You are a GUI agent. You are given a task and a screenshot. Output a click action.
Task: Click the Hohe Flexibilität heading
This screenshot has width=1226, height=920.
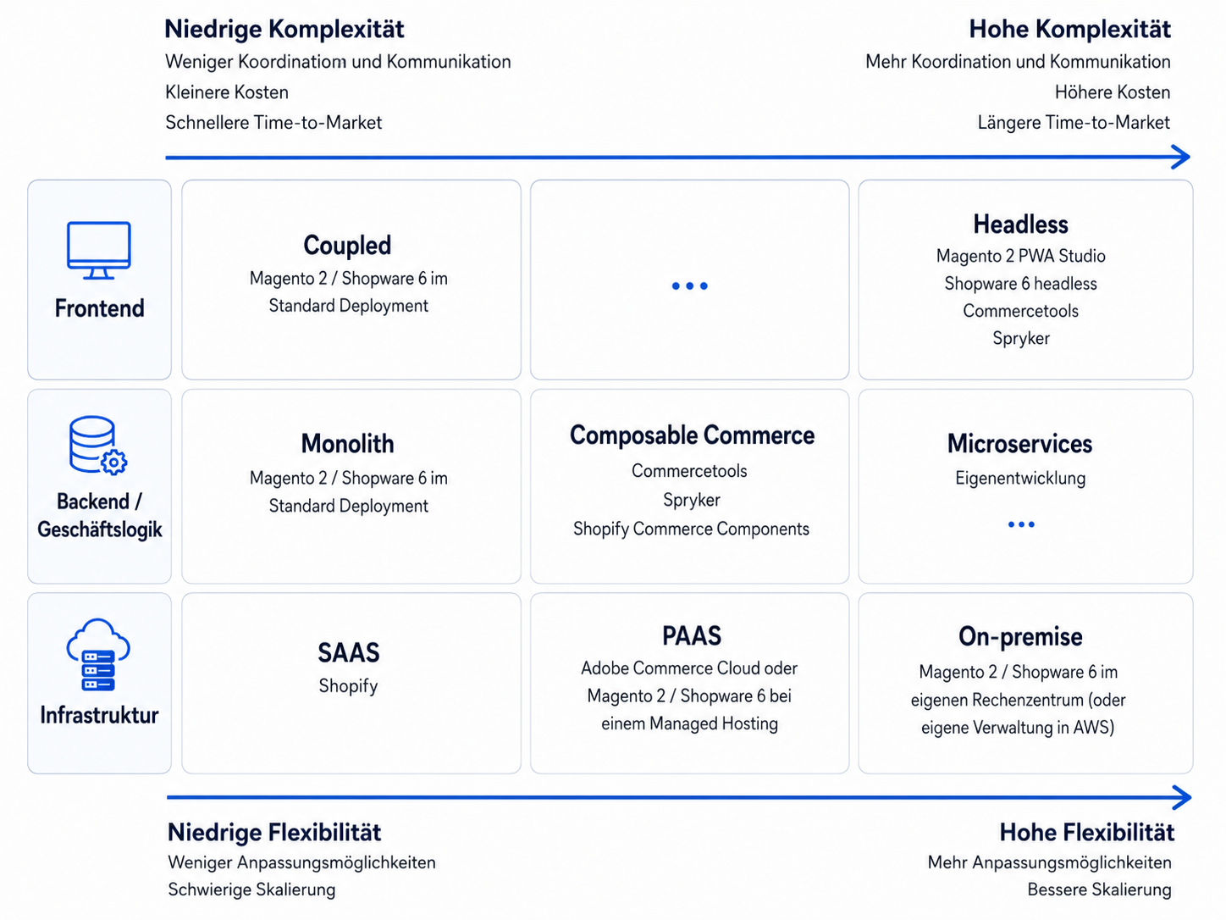coord(1087,833)
